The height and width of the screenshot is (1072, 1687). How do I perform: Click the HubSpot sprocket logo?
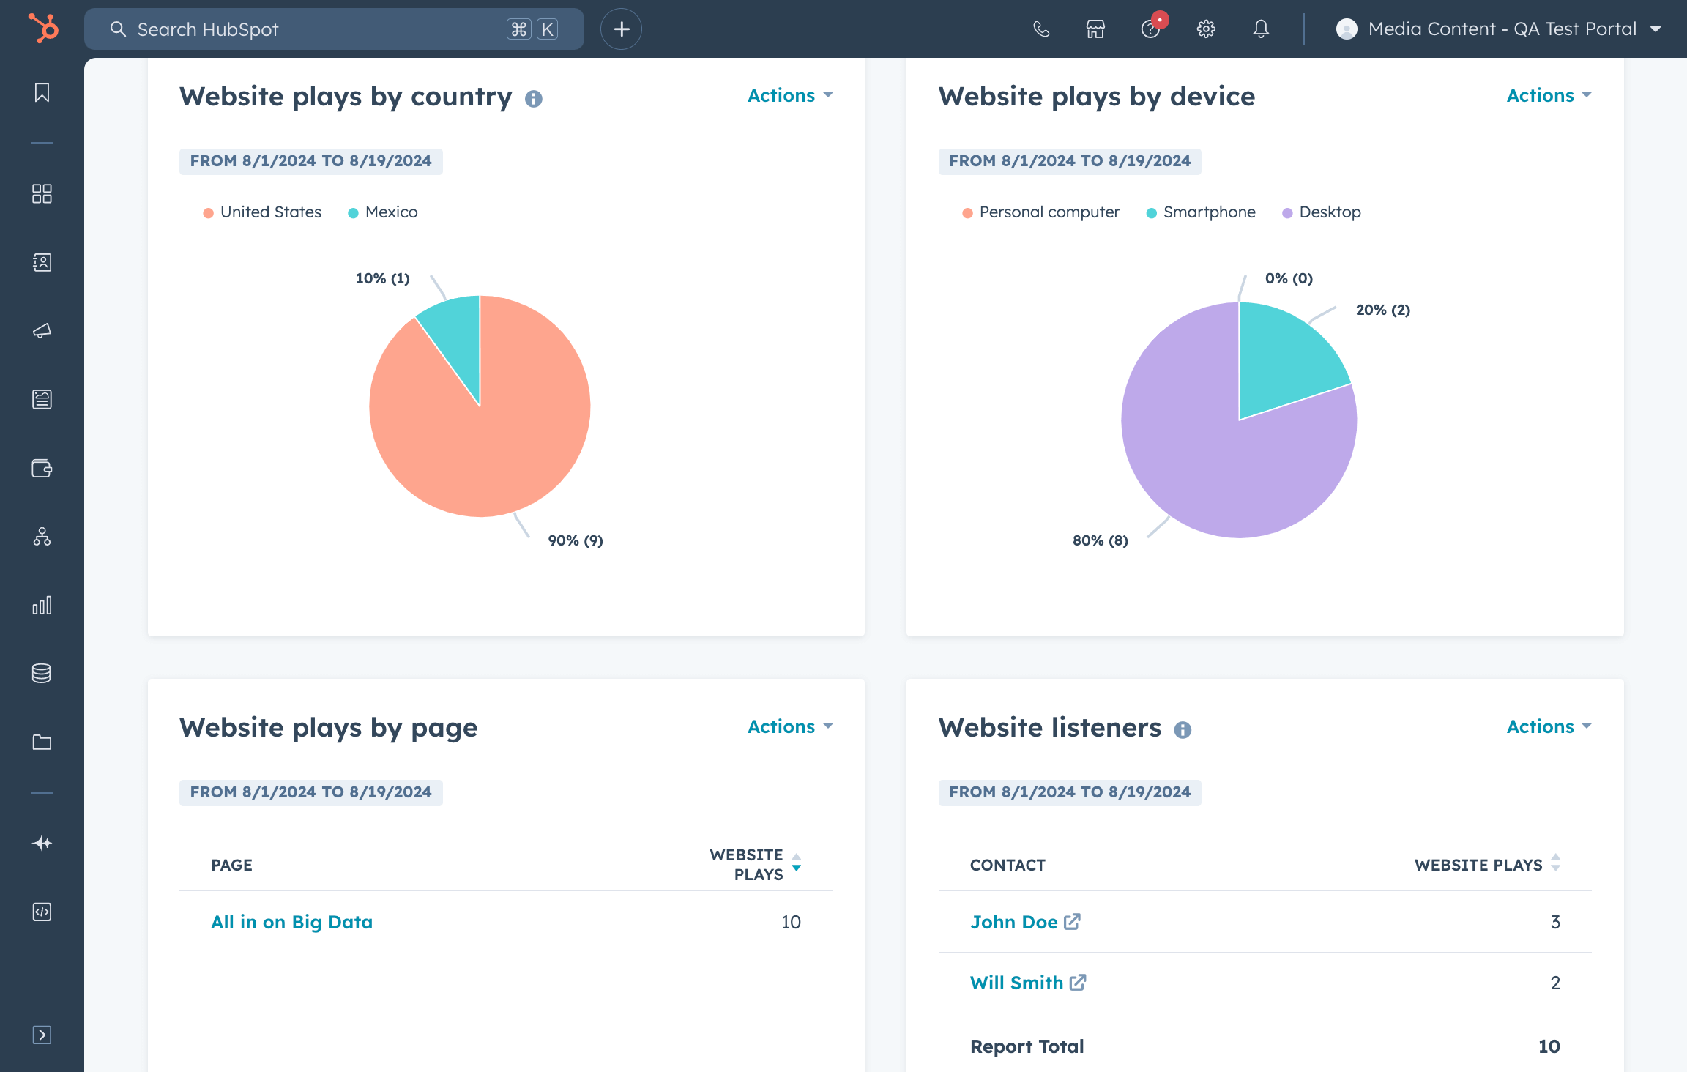tap(43, 29)
